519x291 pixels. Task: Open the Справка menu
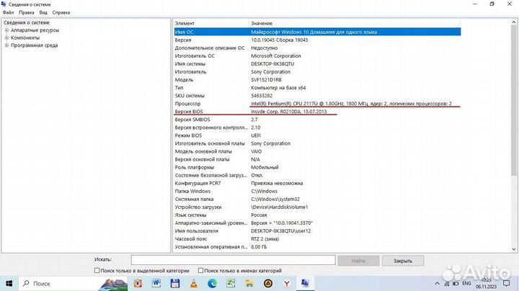61,12
